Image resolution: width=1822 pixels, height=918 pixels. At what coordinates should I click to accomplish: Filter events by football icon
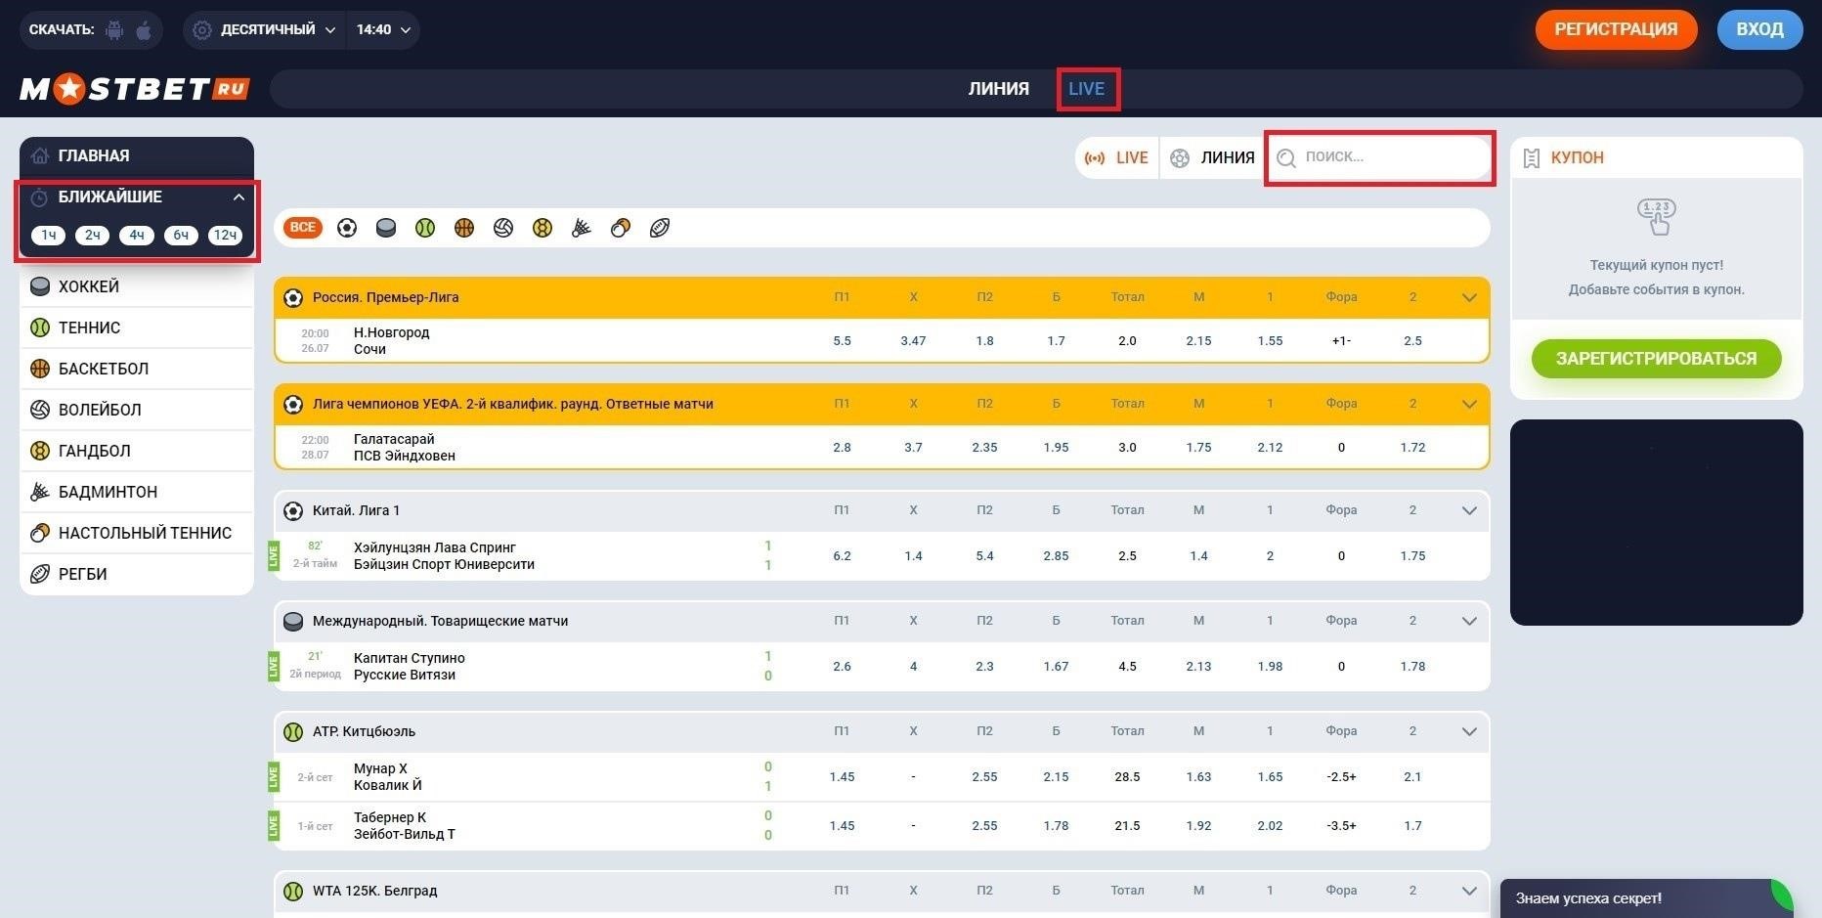pos(346,228)
